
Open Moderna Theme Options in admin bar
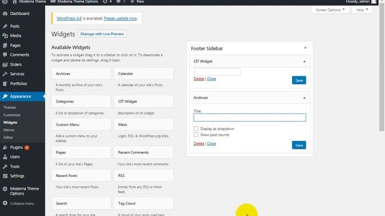coord(74,2)
